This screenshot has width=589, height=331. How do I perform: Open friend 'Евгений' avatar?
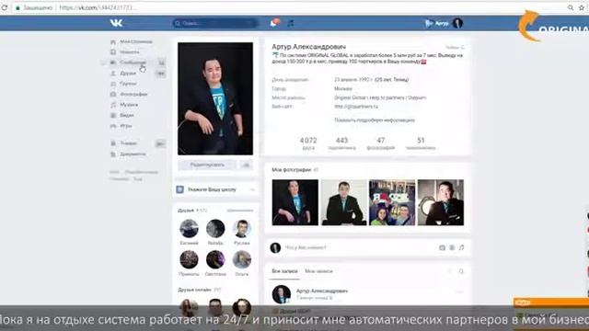point(189,229)
